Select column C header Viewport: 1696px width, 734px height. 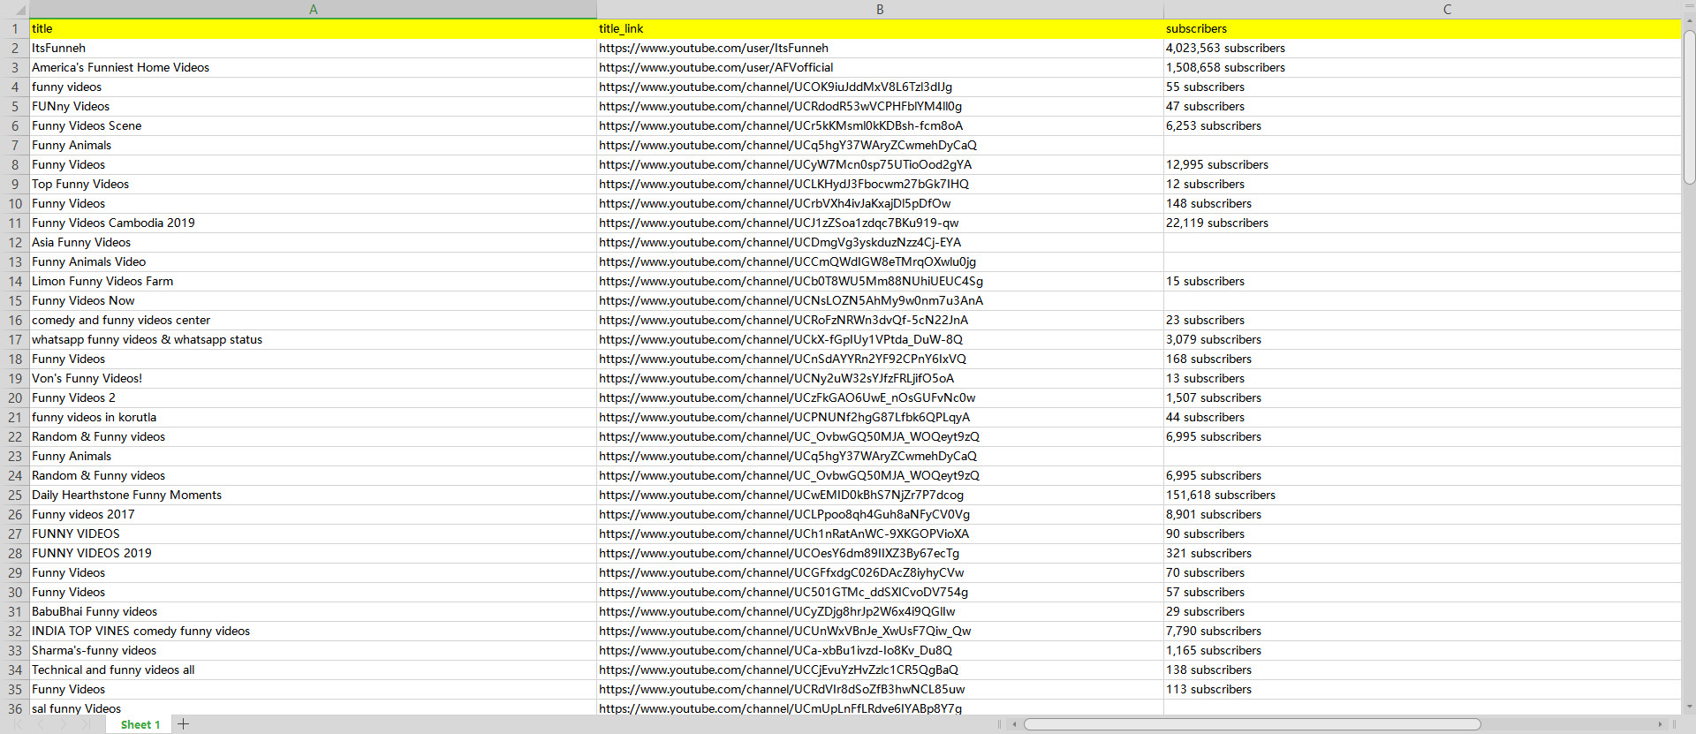[1447, 9]
